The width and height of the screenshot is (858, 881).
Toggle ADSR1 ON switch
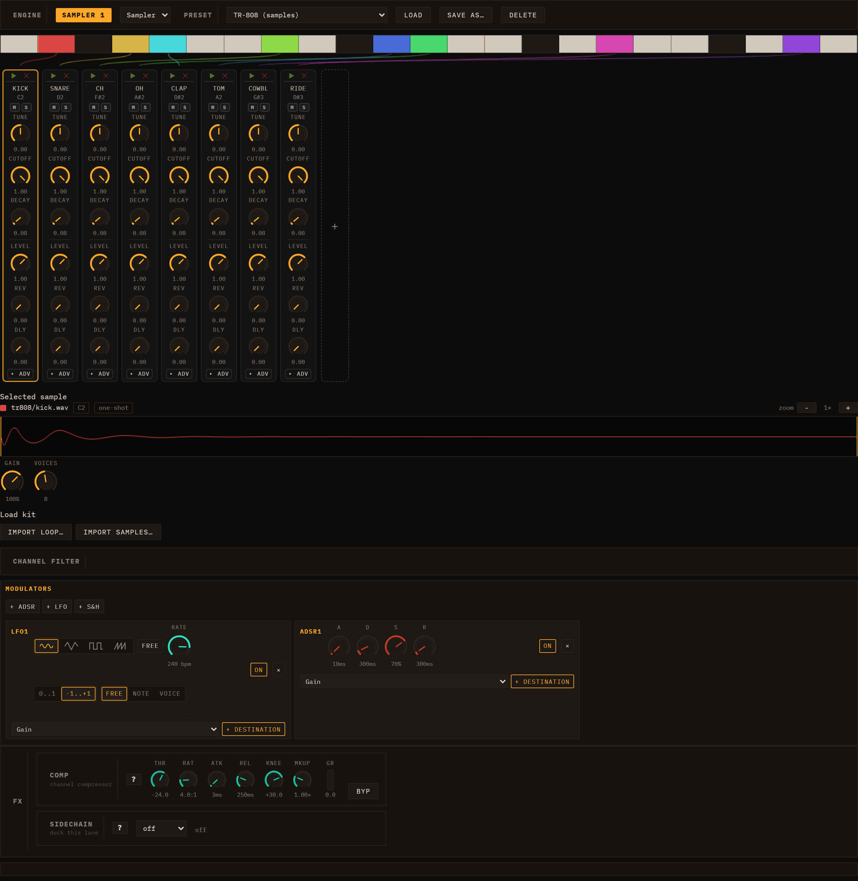pos(547,646)
